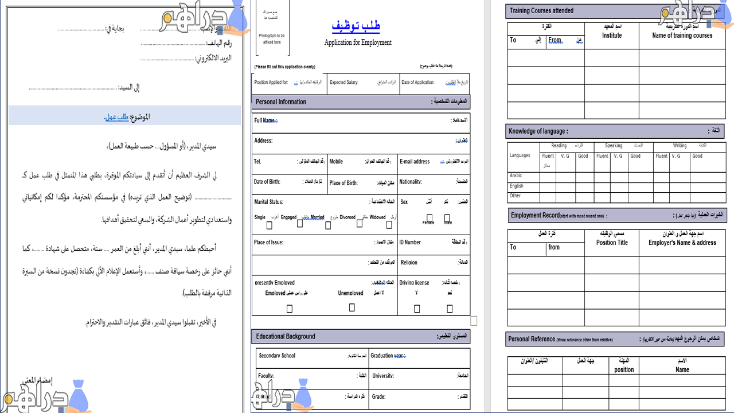Click From in the Training Courses table
This screenshot has height=413, width=734.
tap(555, 40)
